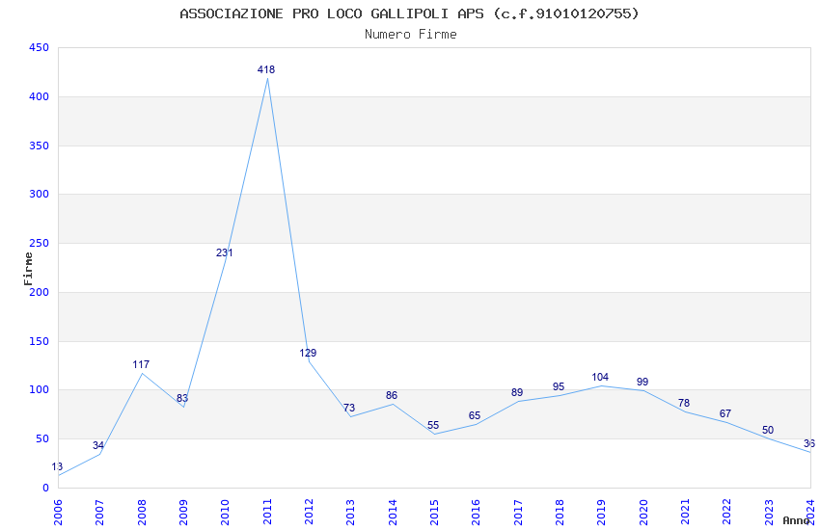The width and height of the screenshot is (820, 530).
Task: Click the x-axis year 2014
Action: [393, 513]
